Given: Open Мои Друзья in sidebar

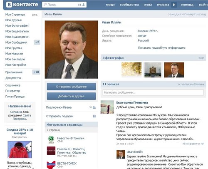Looking at the screenshot, I should point(13,20).
